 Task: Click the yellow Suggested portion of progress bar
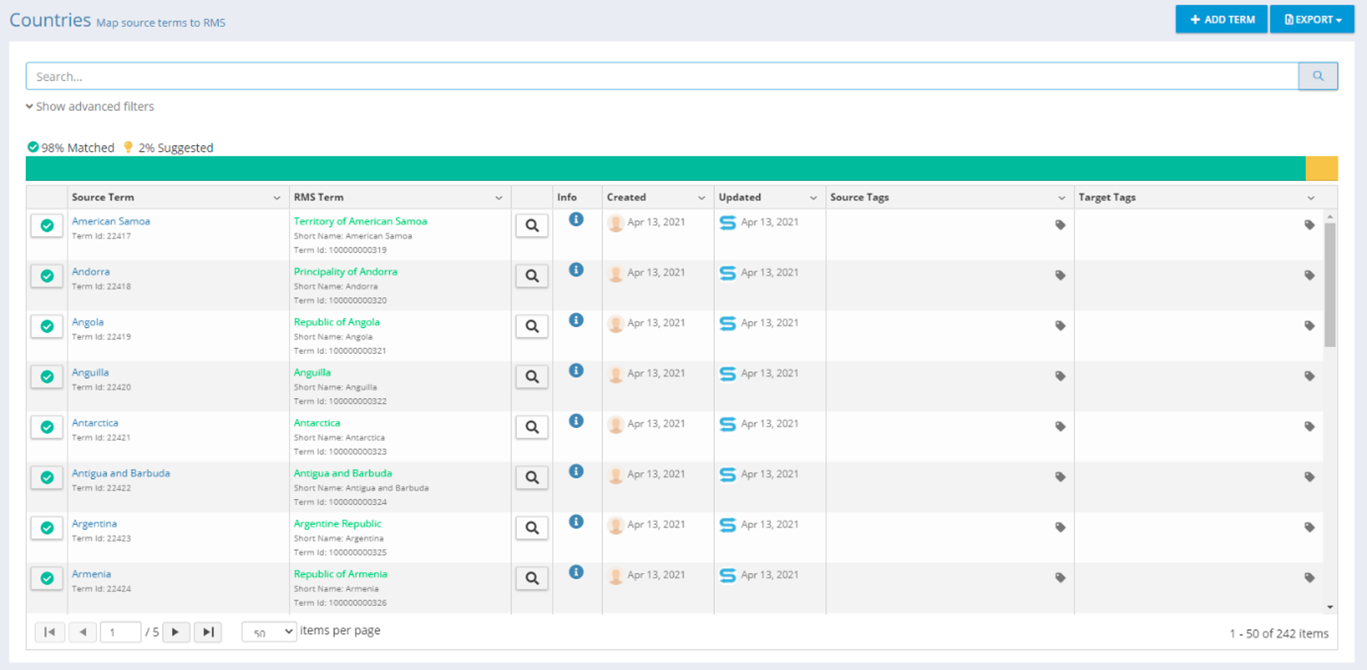coord(1321,168)
